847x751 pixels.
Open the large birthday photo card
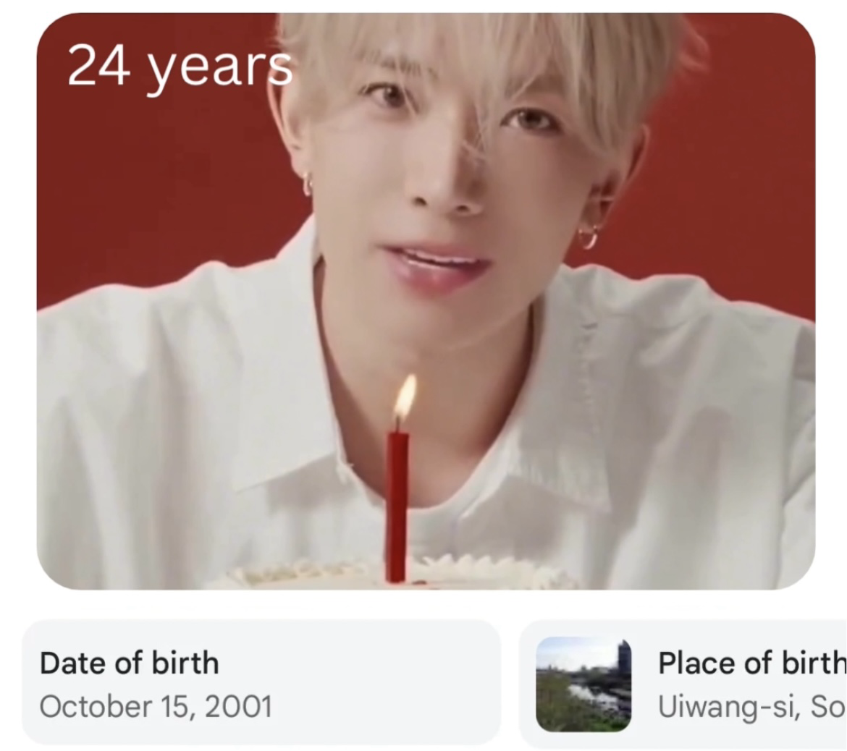click(426, 301)
